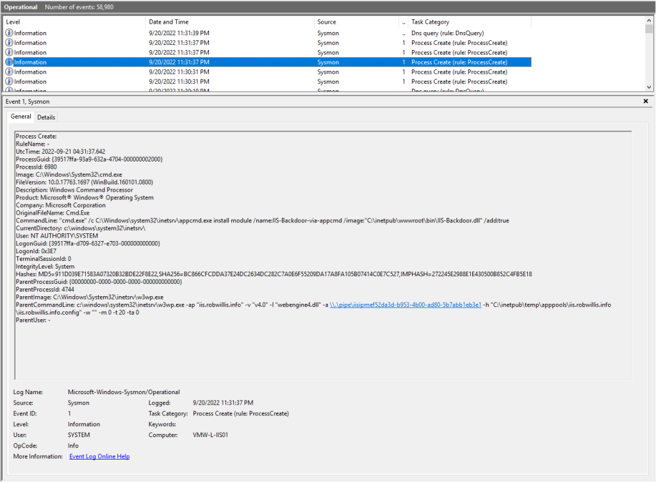Screen dimensions: 656x482
Task: Switch to the Details tab
Action: pos(45,117)
